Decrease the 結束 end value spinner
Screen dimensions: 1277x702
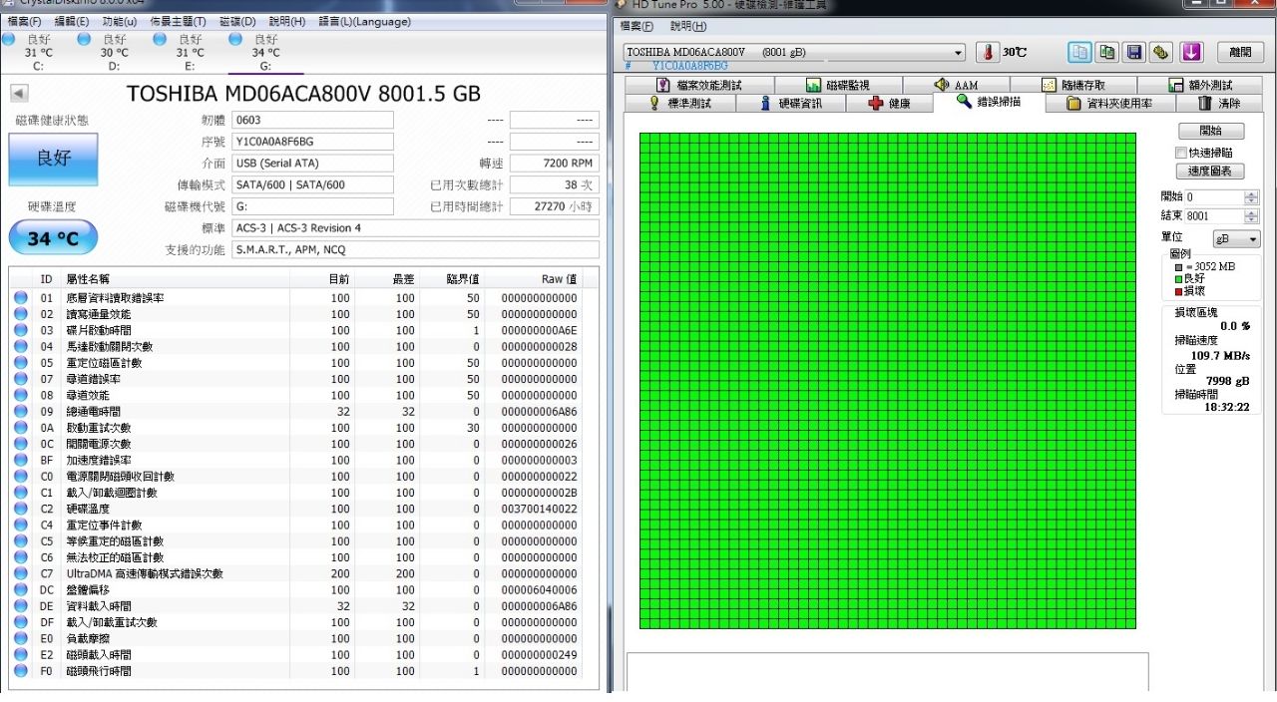[x=1252, y=219]
